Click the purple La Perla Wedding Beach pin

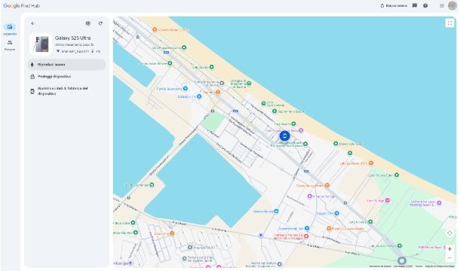coord(439,202)
